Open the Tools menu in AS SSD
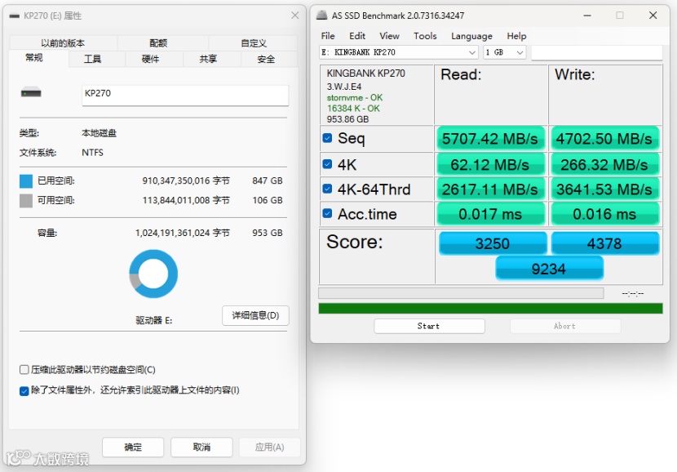 click(x=425, y=36)
